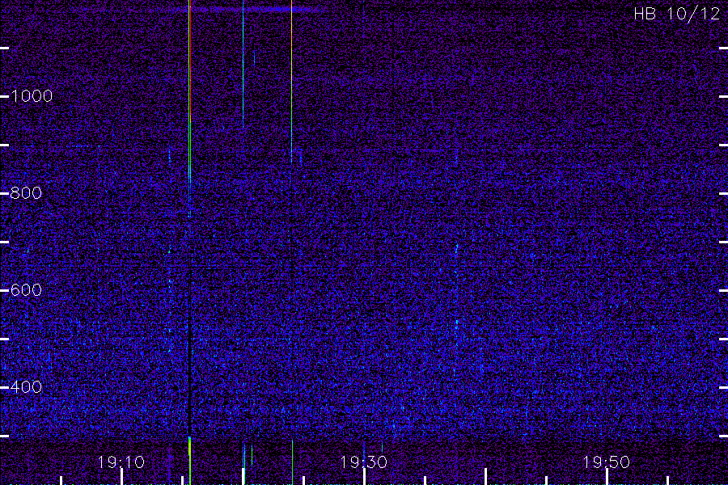
Task: Click the 19:30 time label
Action: [363, 462]
